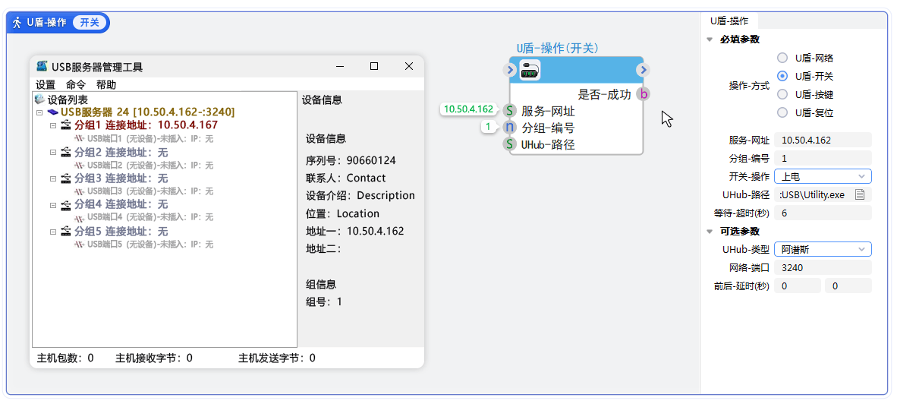
Task: Click the node's left flow input arrow
Action: pos(510,71)
